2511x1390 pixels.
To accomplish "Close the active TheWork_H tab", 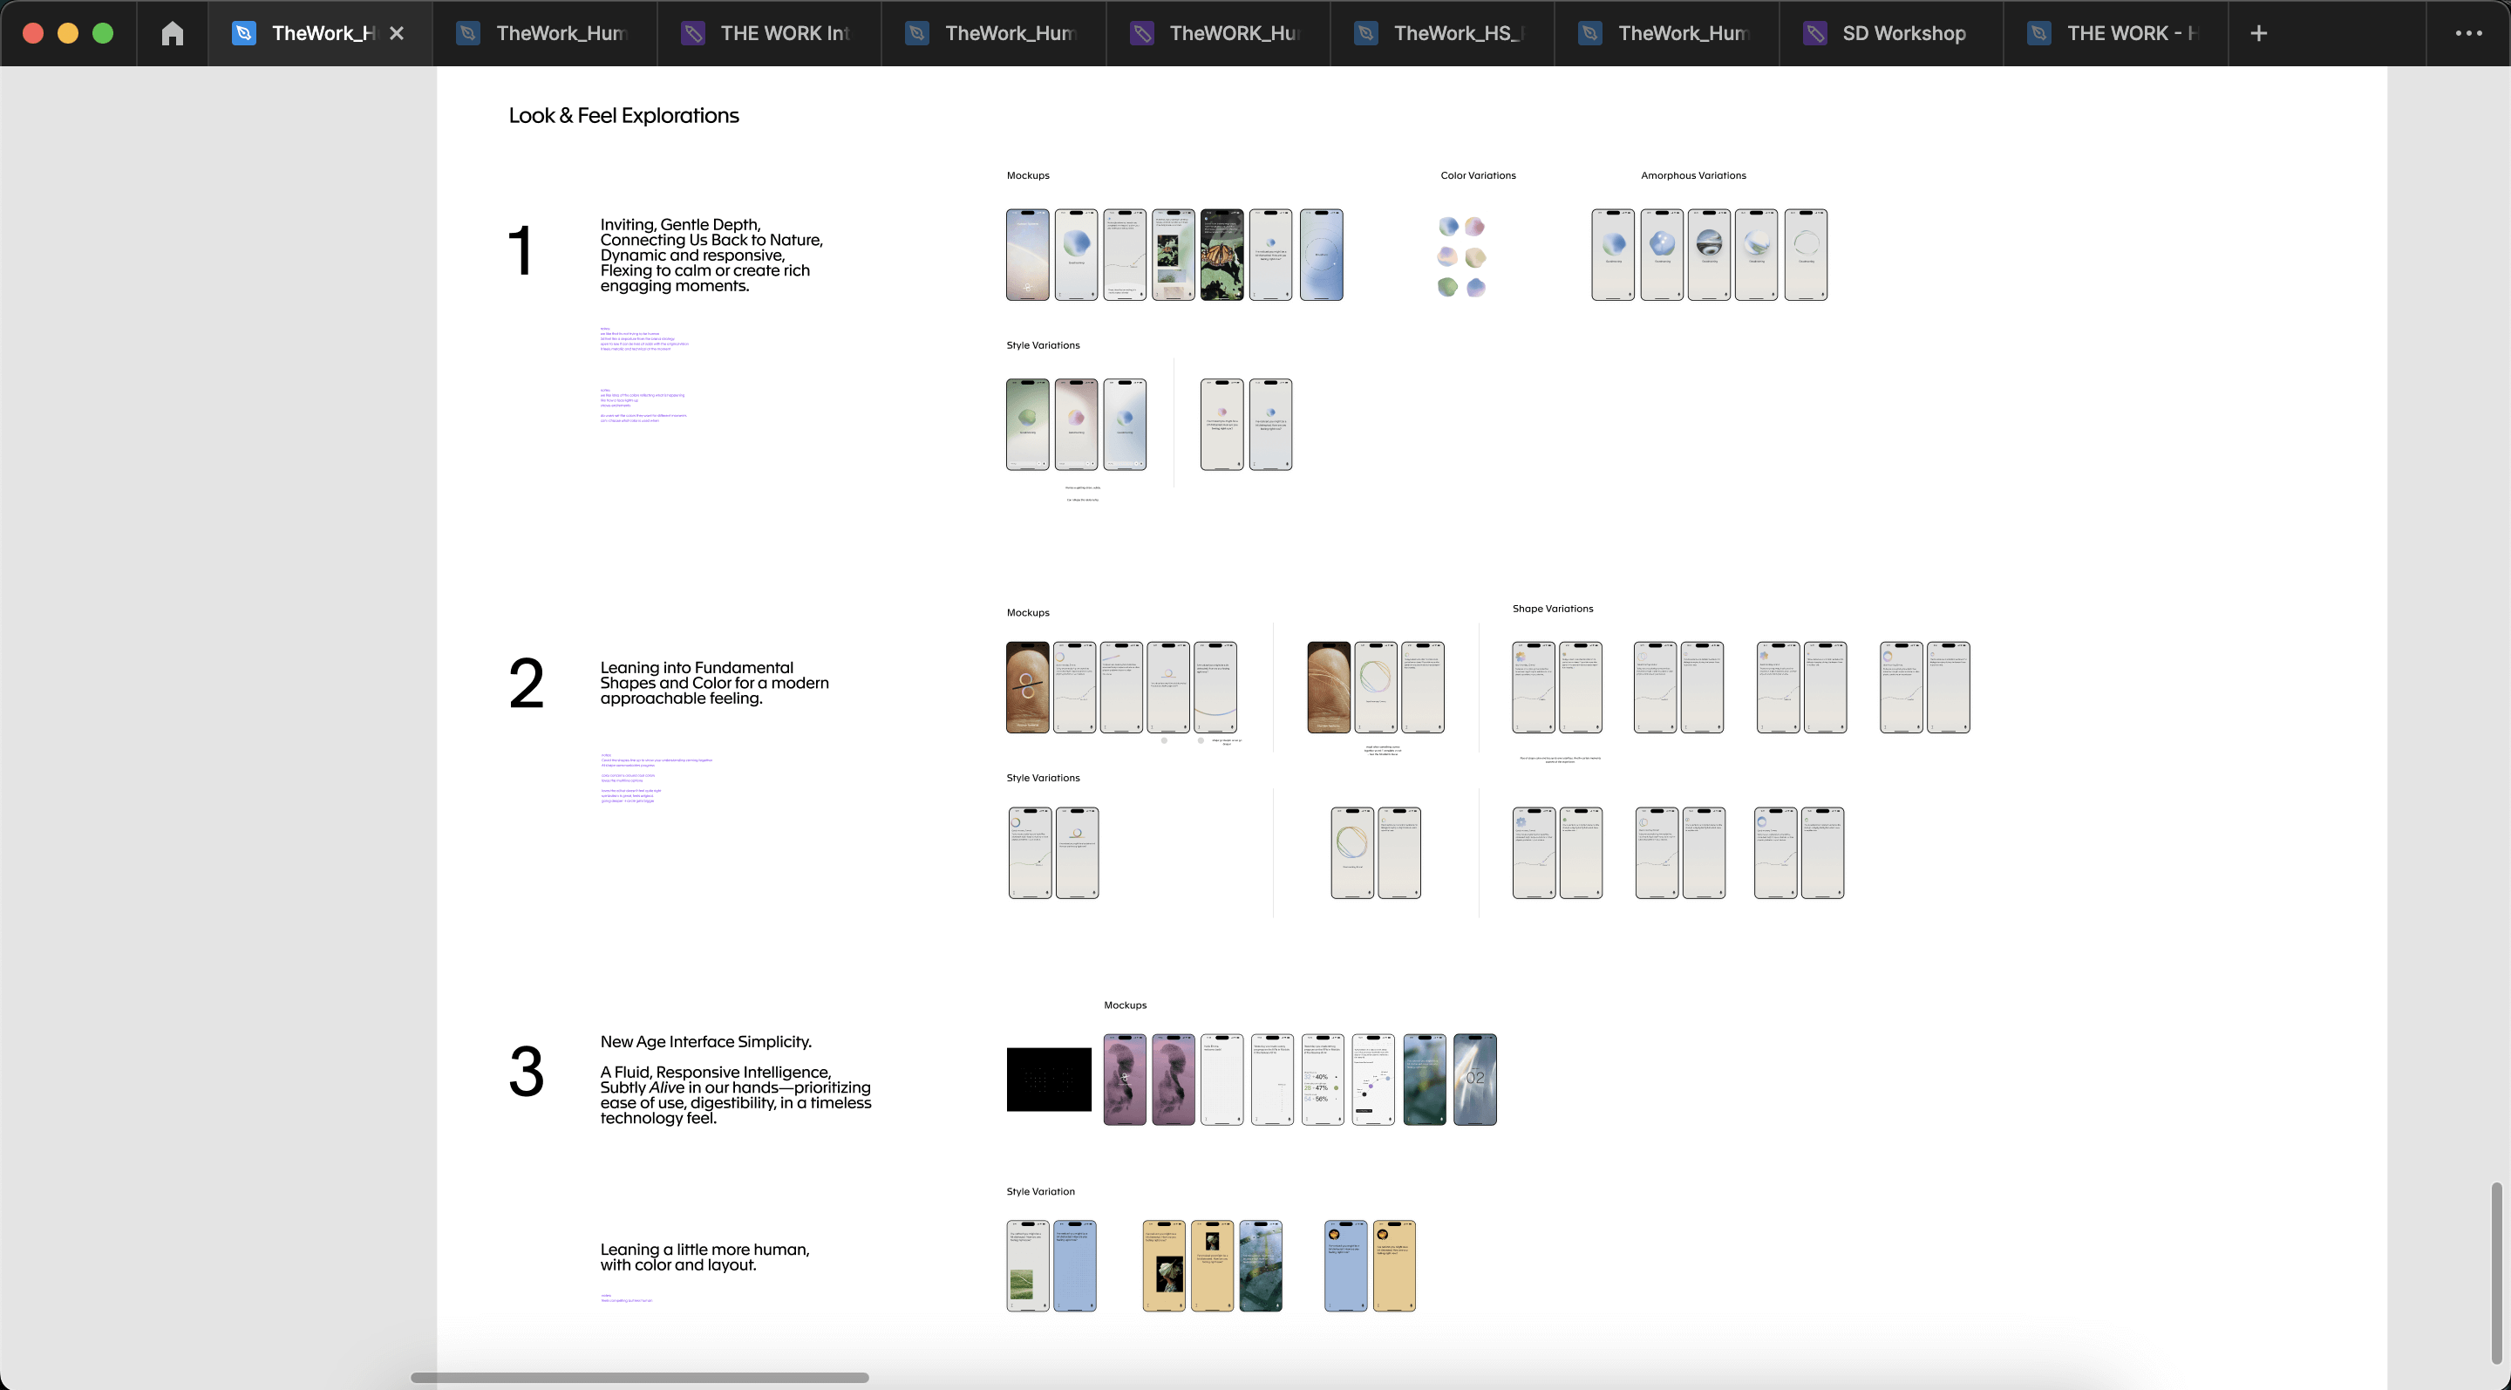I will [397, 33].
